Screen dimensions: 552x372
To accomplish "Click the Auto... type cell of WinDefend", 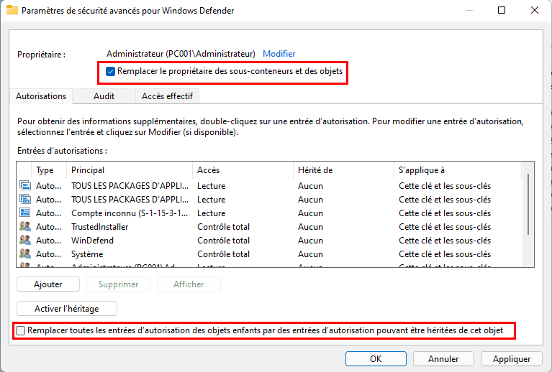I will tap(49, 241).
